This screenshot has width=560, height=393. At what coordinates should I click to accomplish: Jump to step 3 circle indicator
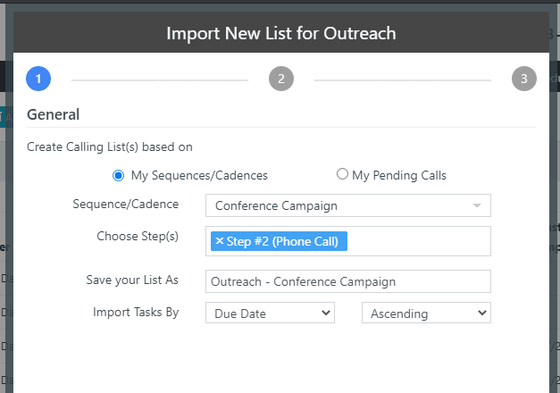pyautogui.click(x=524, y=79)
